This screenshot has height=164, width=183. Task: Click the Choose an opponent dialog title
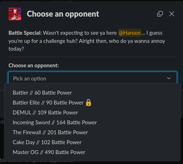tap(63, 14)
